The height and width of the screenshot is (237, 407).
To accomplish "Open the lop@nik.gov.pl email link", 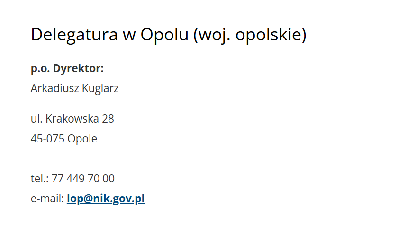I will [x=106, y=199].
